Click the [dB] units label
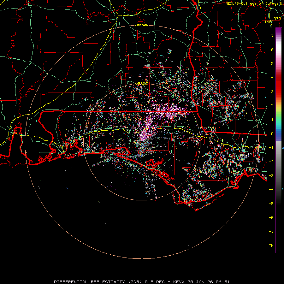 click(x=269, y=22)
